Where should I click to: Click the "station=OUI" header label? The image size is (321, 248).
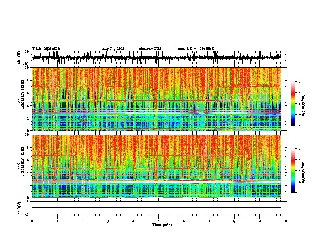150,49
